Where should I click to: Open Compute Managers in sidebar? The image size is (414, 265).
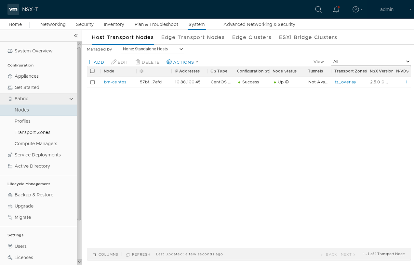coord(36,144)
